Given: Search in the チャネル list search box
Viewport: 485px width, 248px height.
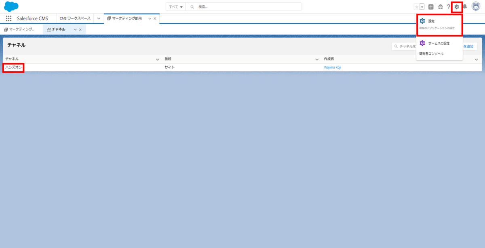Looking at the screenshot, I should 404,47.
